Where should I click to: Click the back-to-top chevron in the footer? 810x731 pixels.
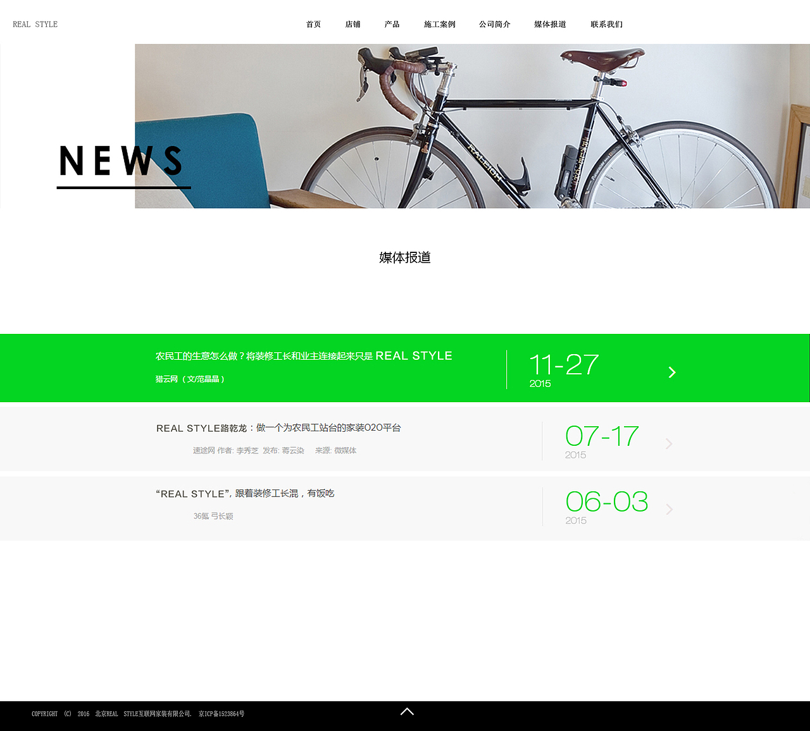point(407,712)
